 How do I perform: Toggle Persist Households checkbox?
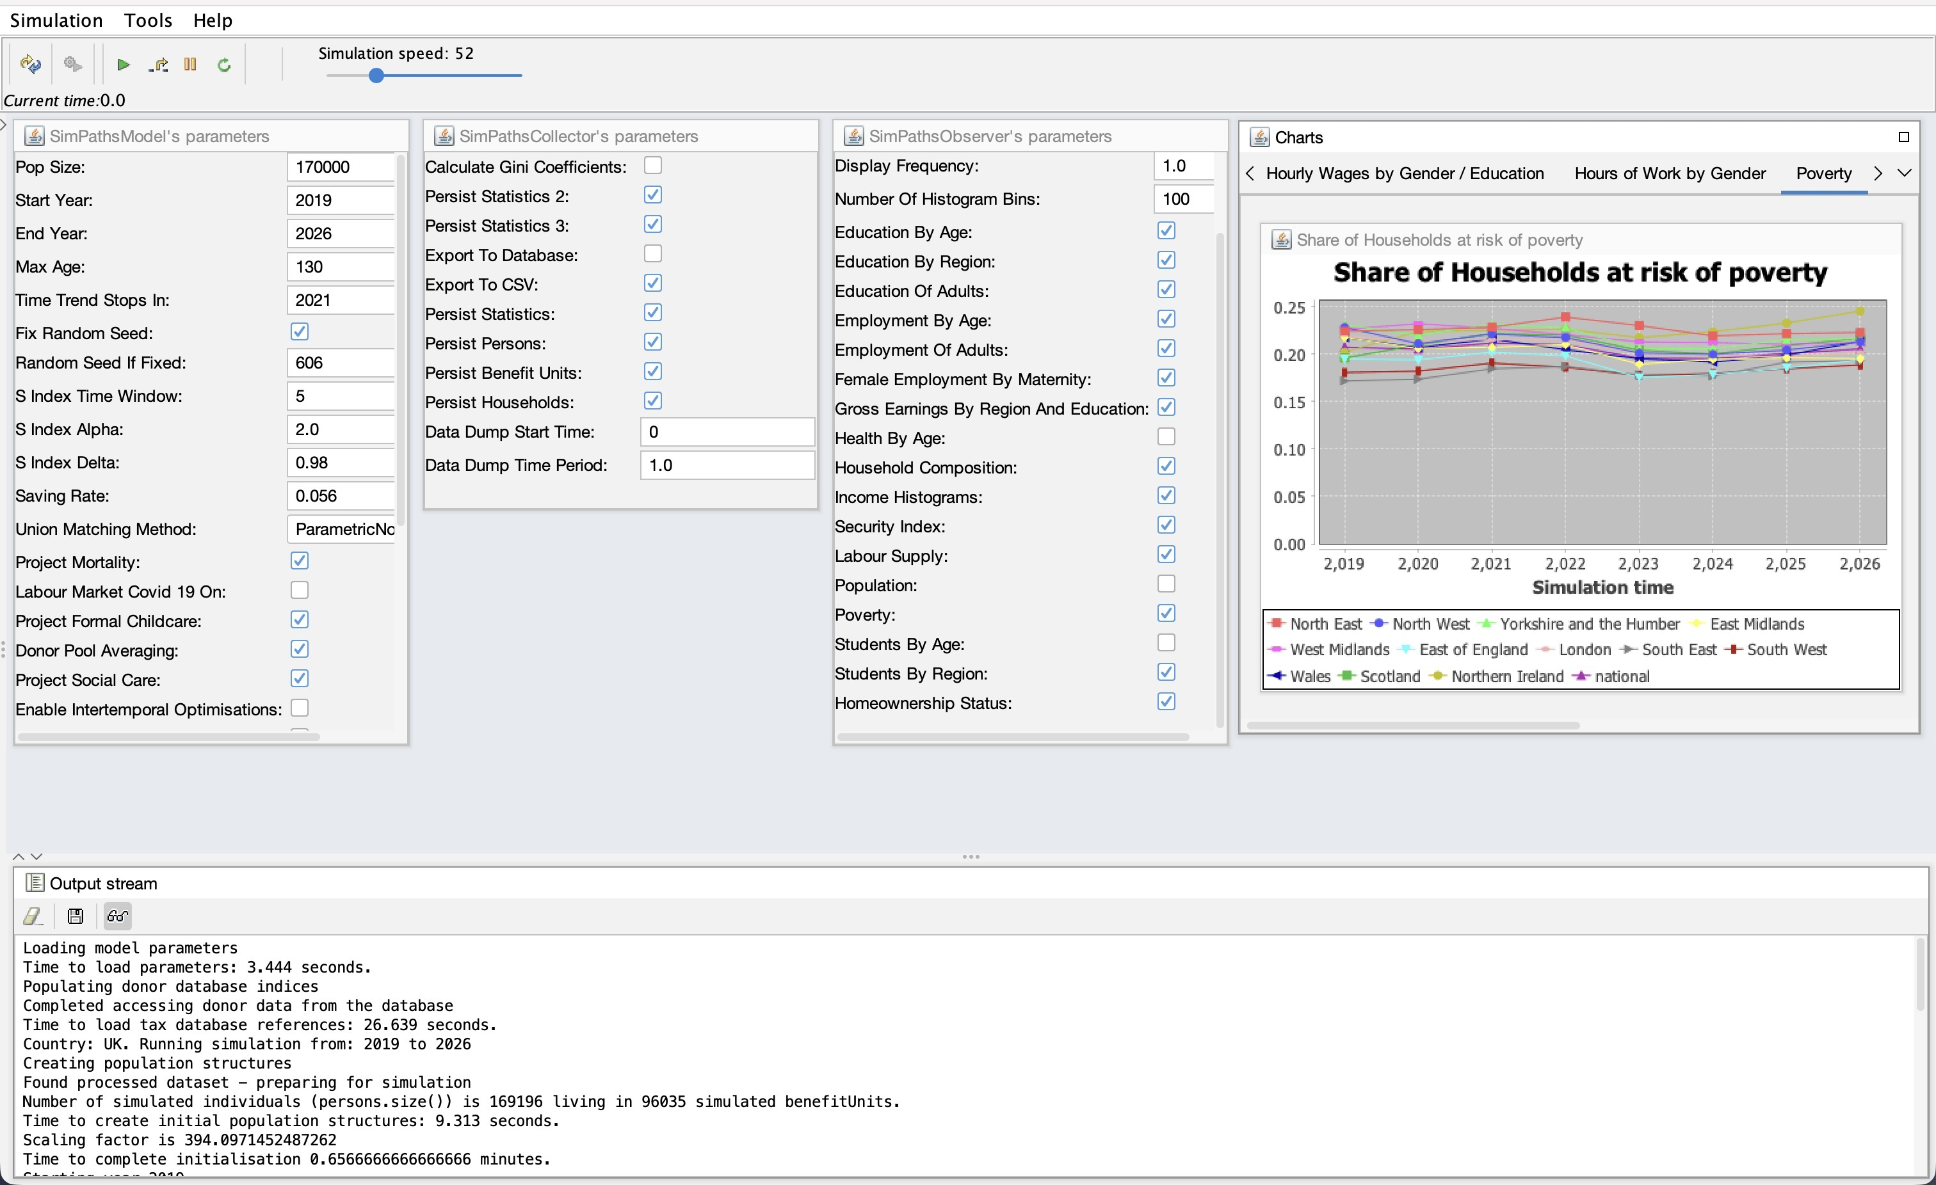pos(653,401)
